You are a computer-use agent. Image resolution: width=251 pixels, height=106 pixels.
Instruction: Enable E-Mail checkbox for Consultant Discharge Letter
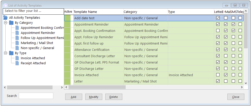[x=226, y=56]
